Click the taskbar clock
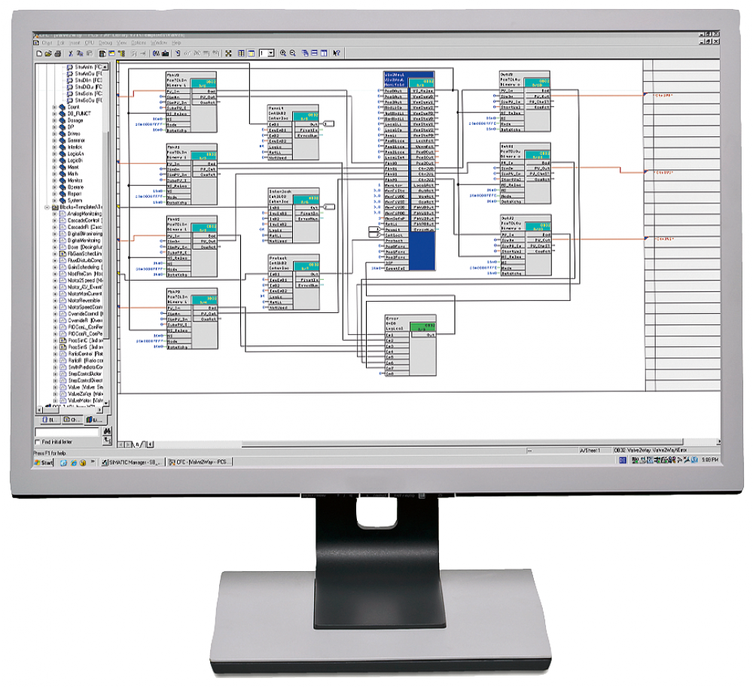 point(710,460)
